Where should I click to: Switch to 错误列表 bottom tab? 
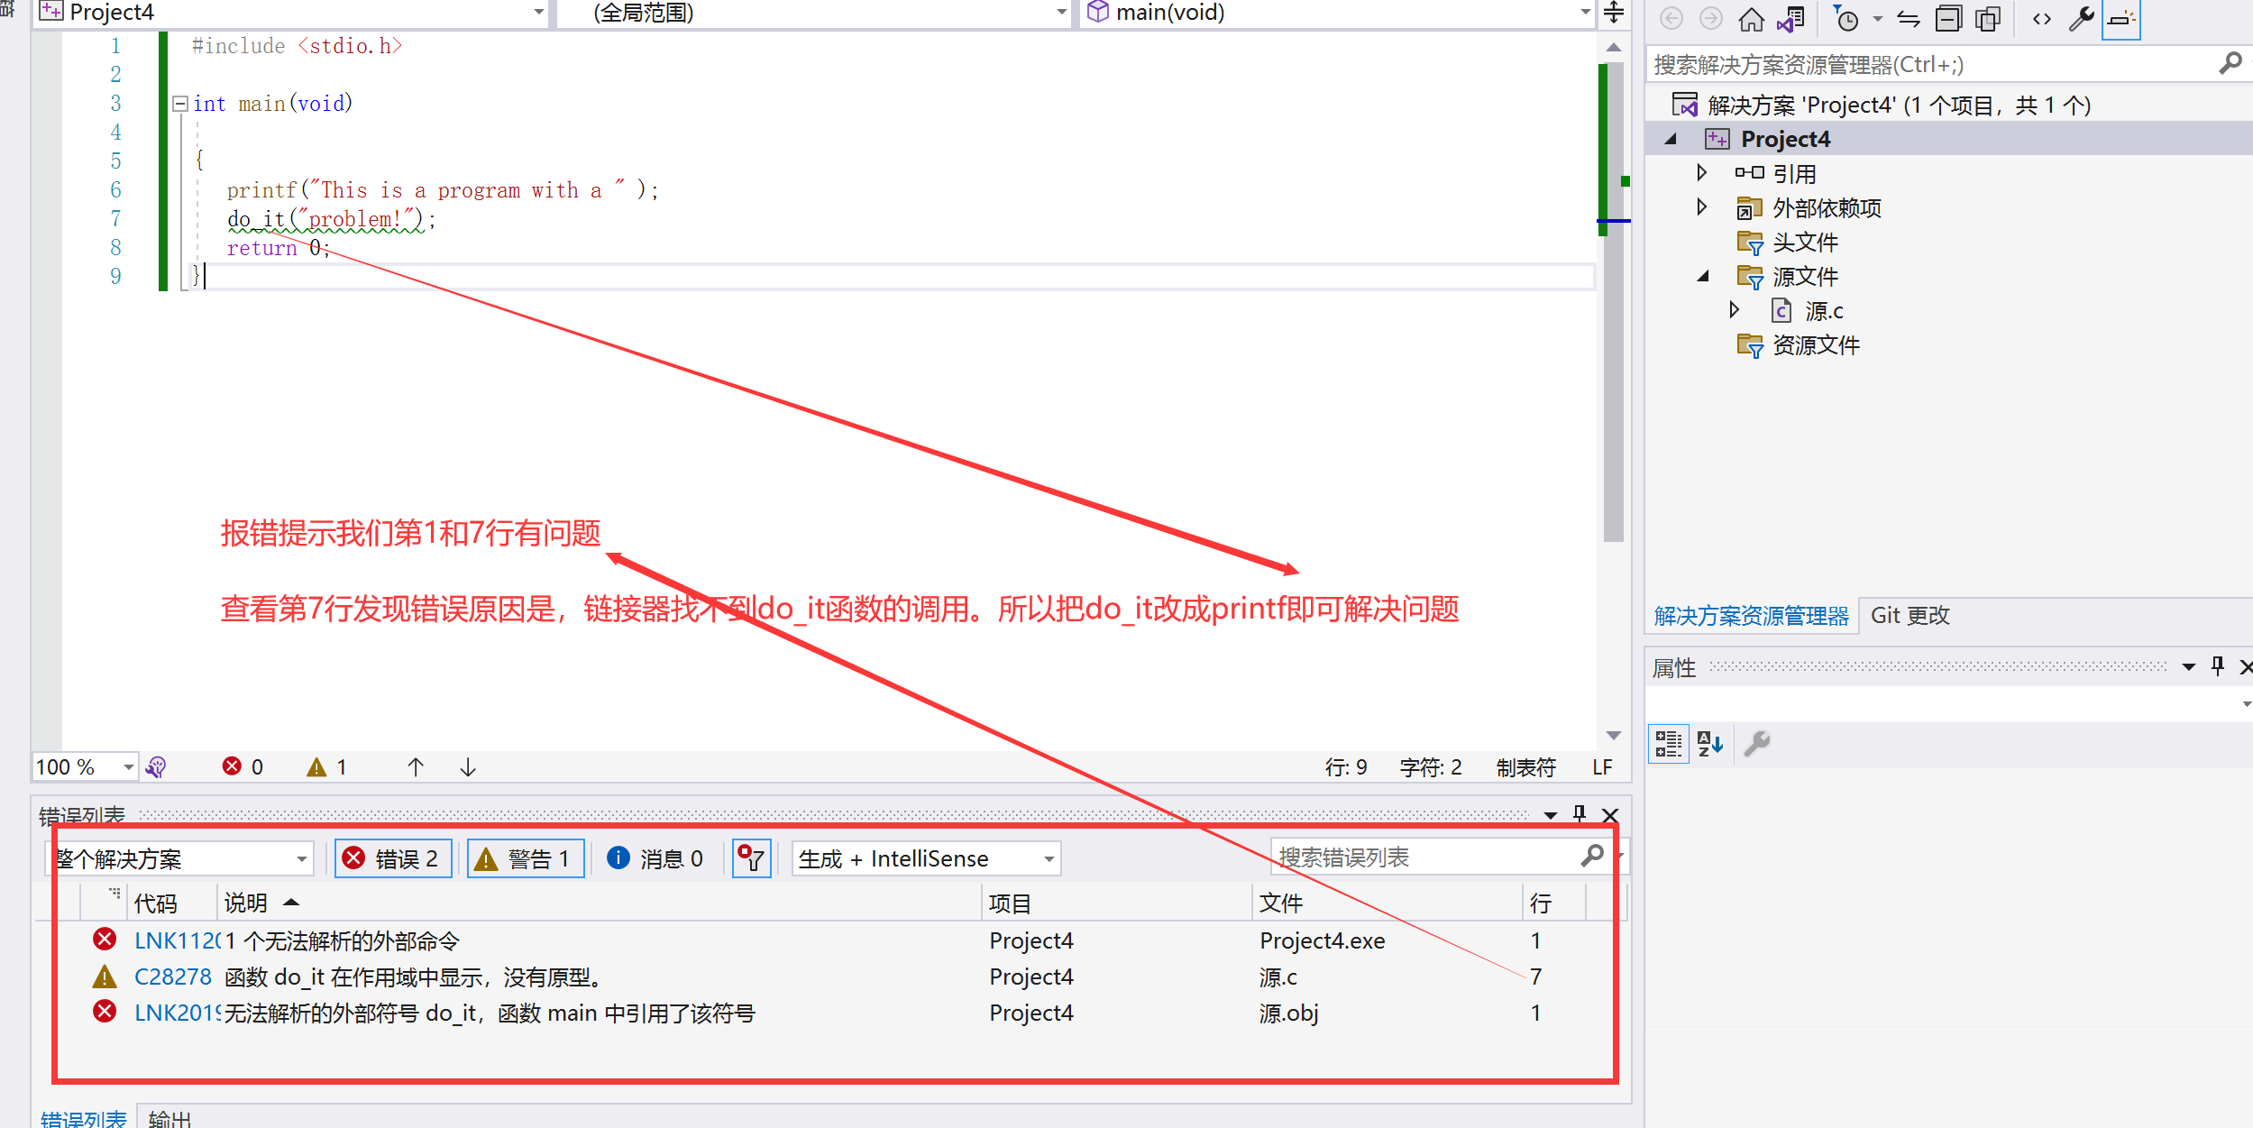coord(84,1118)
